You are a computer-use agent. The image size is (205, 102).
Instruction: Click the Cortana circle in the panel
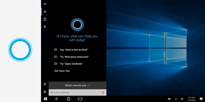77,24
